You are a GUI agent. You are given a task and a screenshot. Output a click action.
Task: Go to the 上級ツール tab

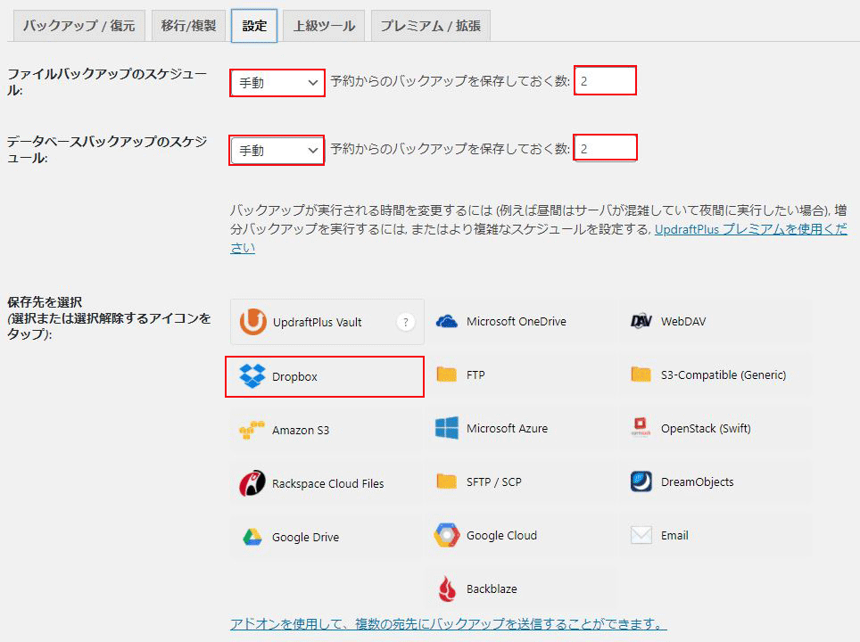point(324,26)
